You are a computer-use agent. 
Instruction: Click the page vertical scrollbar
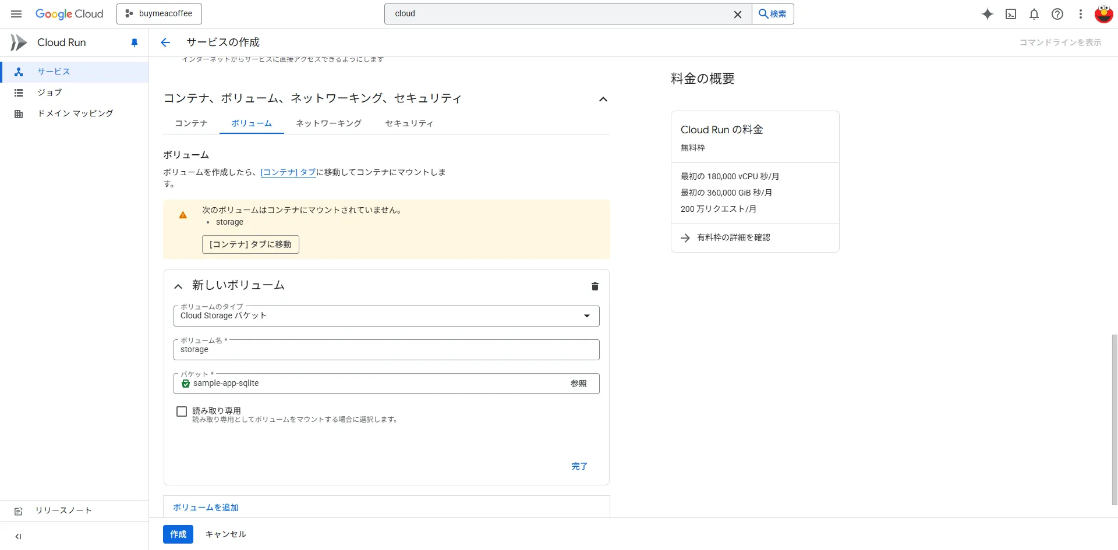(x=1114, y=419)
